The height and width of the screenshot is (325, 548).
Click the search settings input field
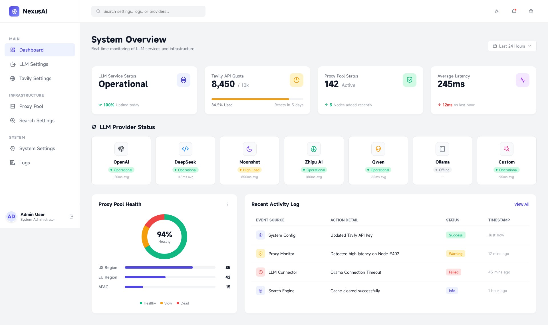[x=148, y=11]
